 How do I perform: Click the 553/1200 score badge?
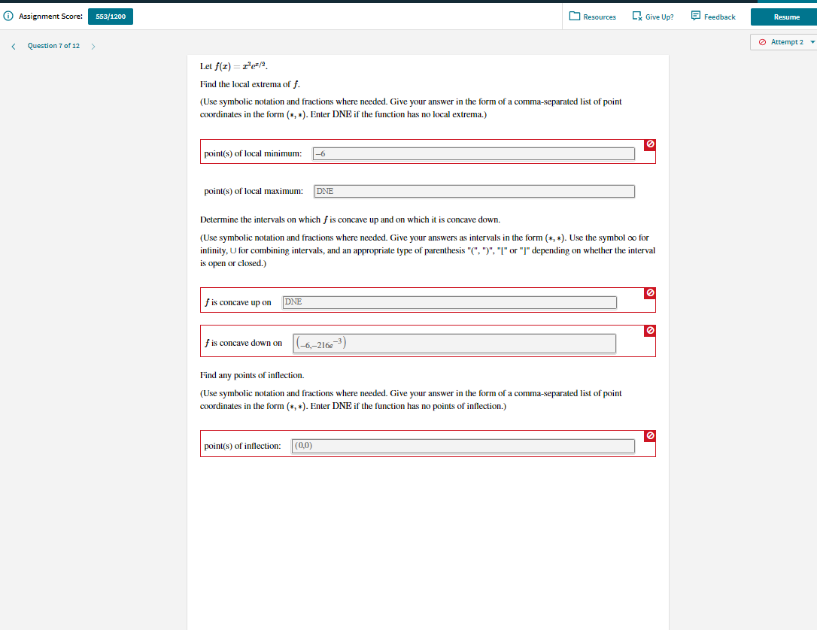point(110,15)
